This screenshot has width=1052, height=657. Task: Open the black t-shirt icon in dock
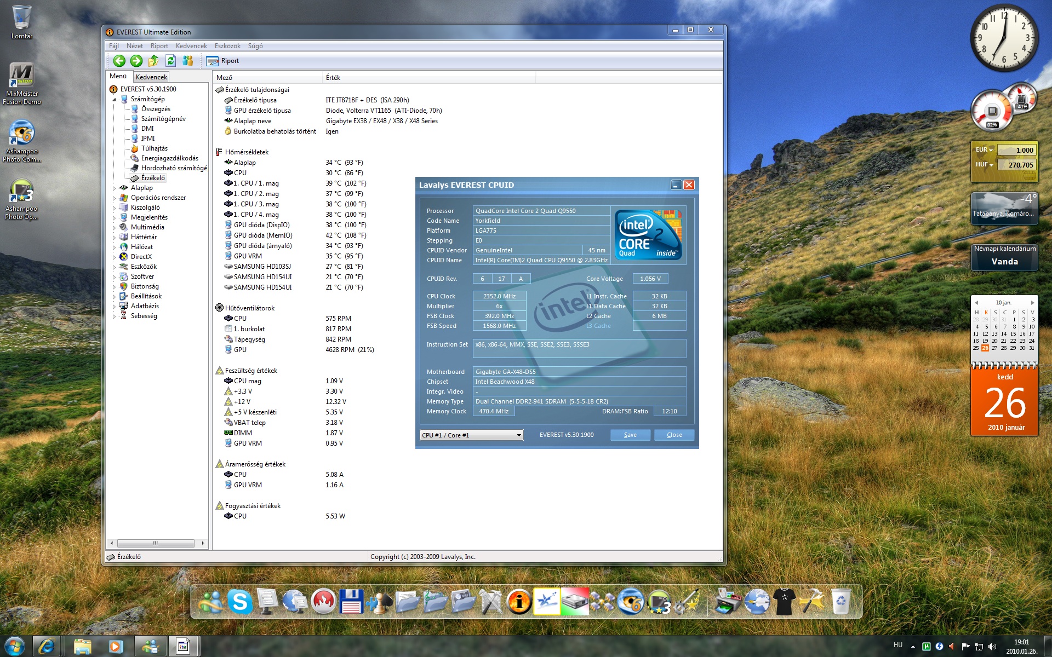click(785, 602)
